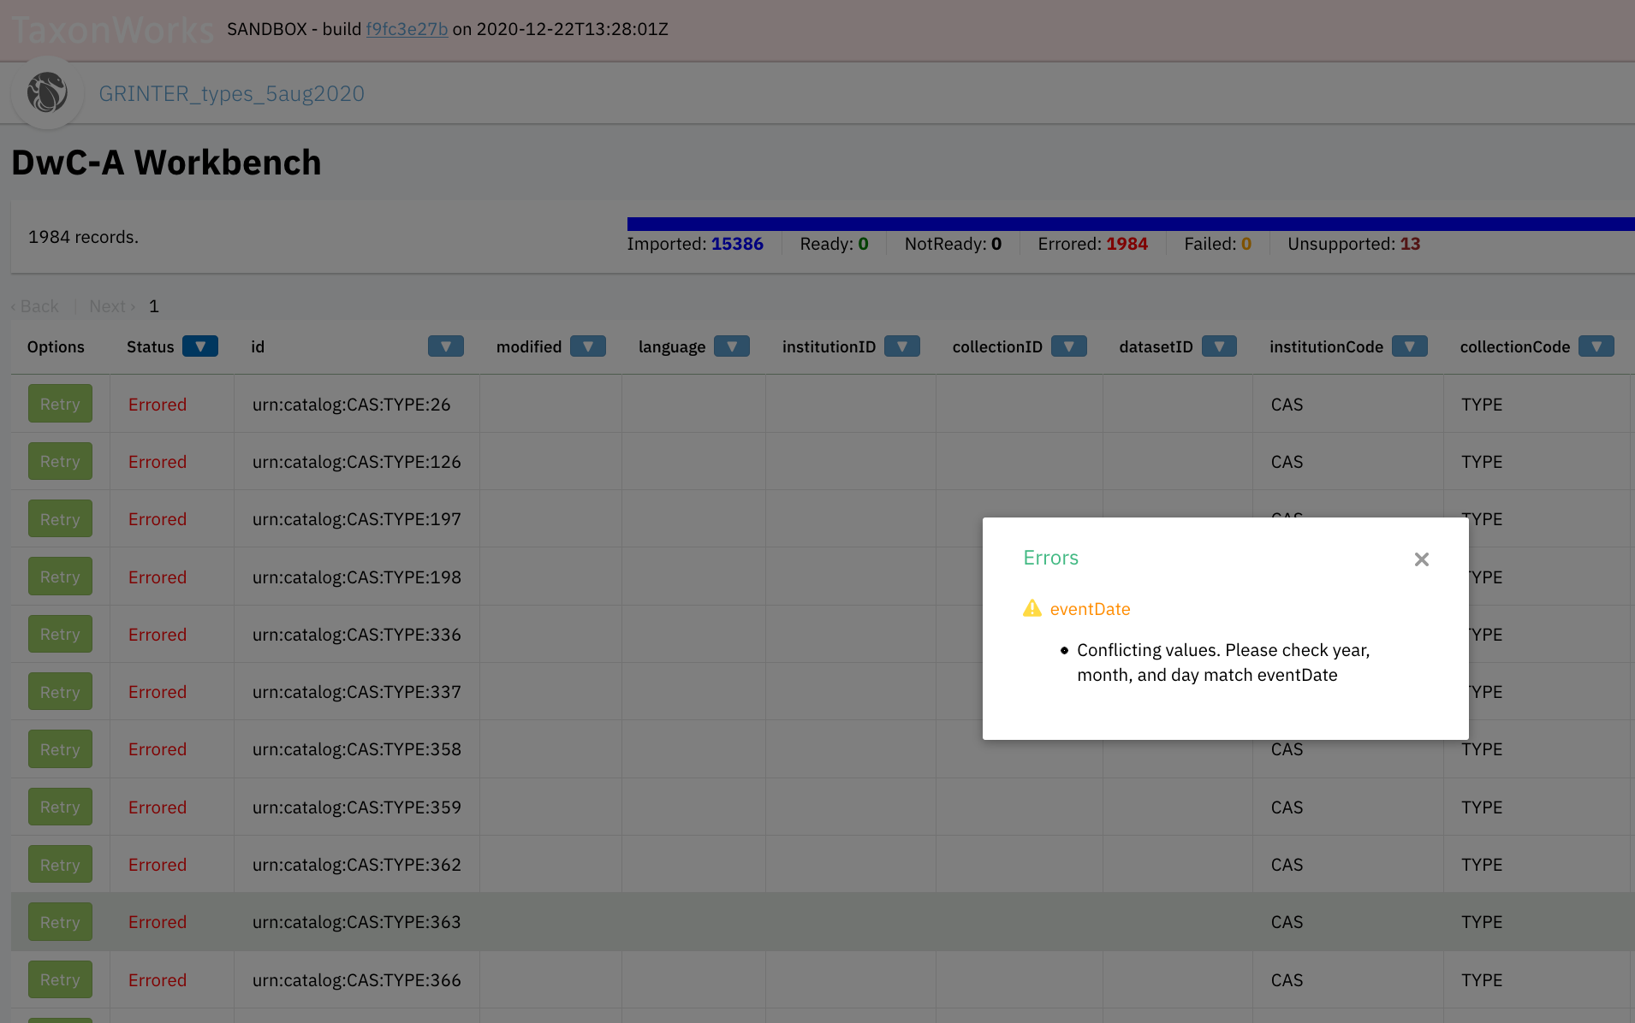Open the id column filter dropdown
Image resolution: width=1635 pixels, height=1023 pixels.
click(x=446, y=346)
